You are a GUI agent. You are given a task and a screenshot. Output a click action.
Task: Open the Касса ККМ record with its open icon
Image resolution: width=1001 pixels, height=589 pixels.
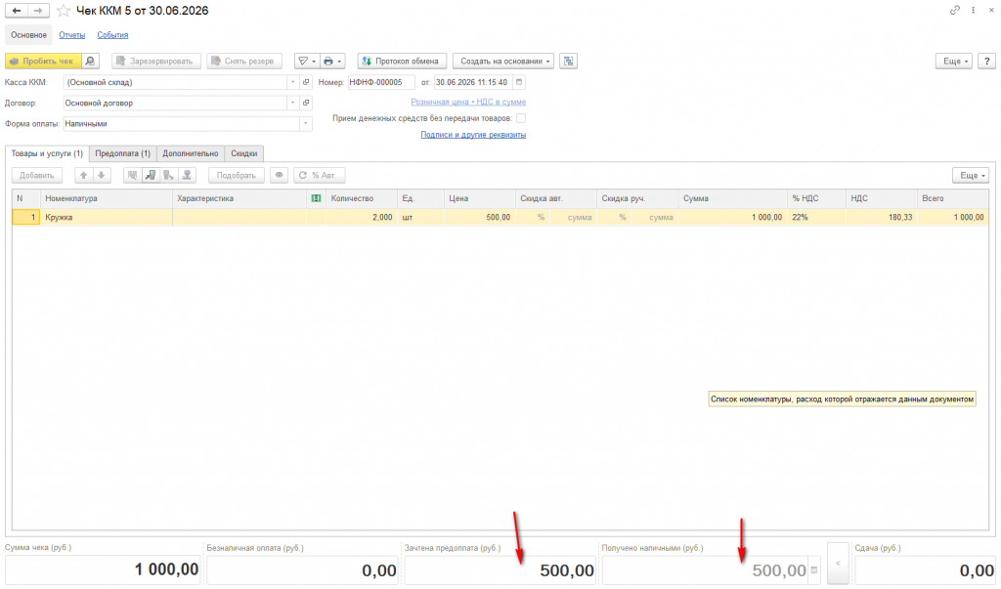pyautogui.click(x=306, y=82)
